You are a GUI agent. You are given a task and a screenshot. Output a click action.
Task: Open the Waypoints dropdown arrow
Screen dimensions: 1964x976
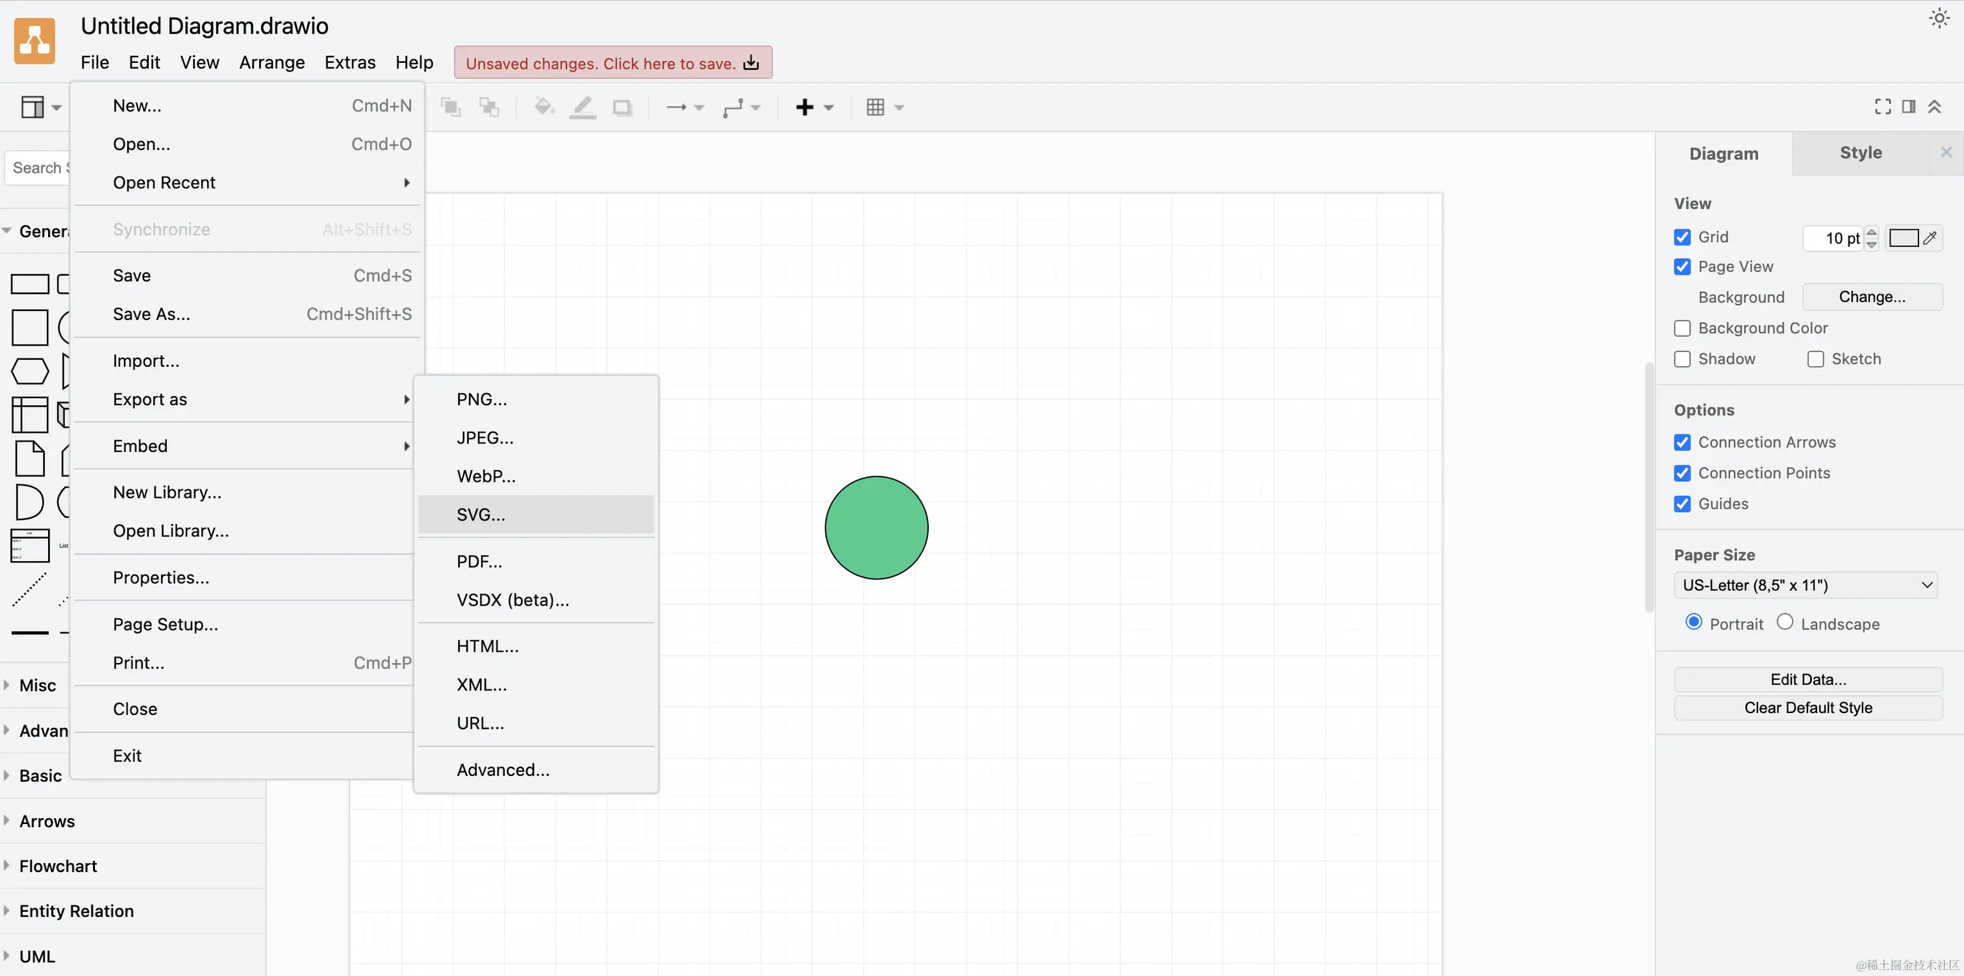(x=755, y=108)
